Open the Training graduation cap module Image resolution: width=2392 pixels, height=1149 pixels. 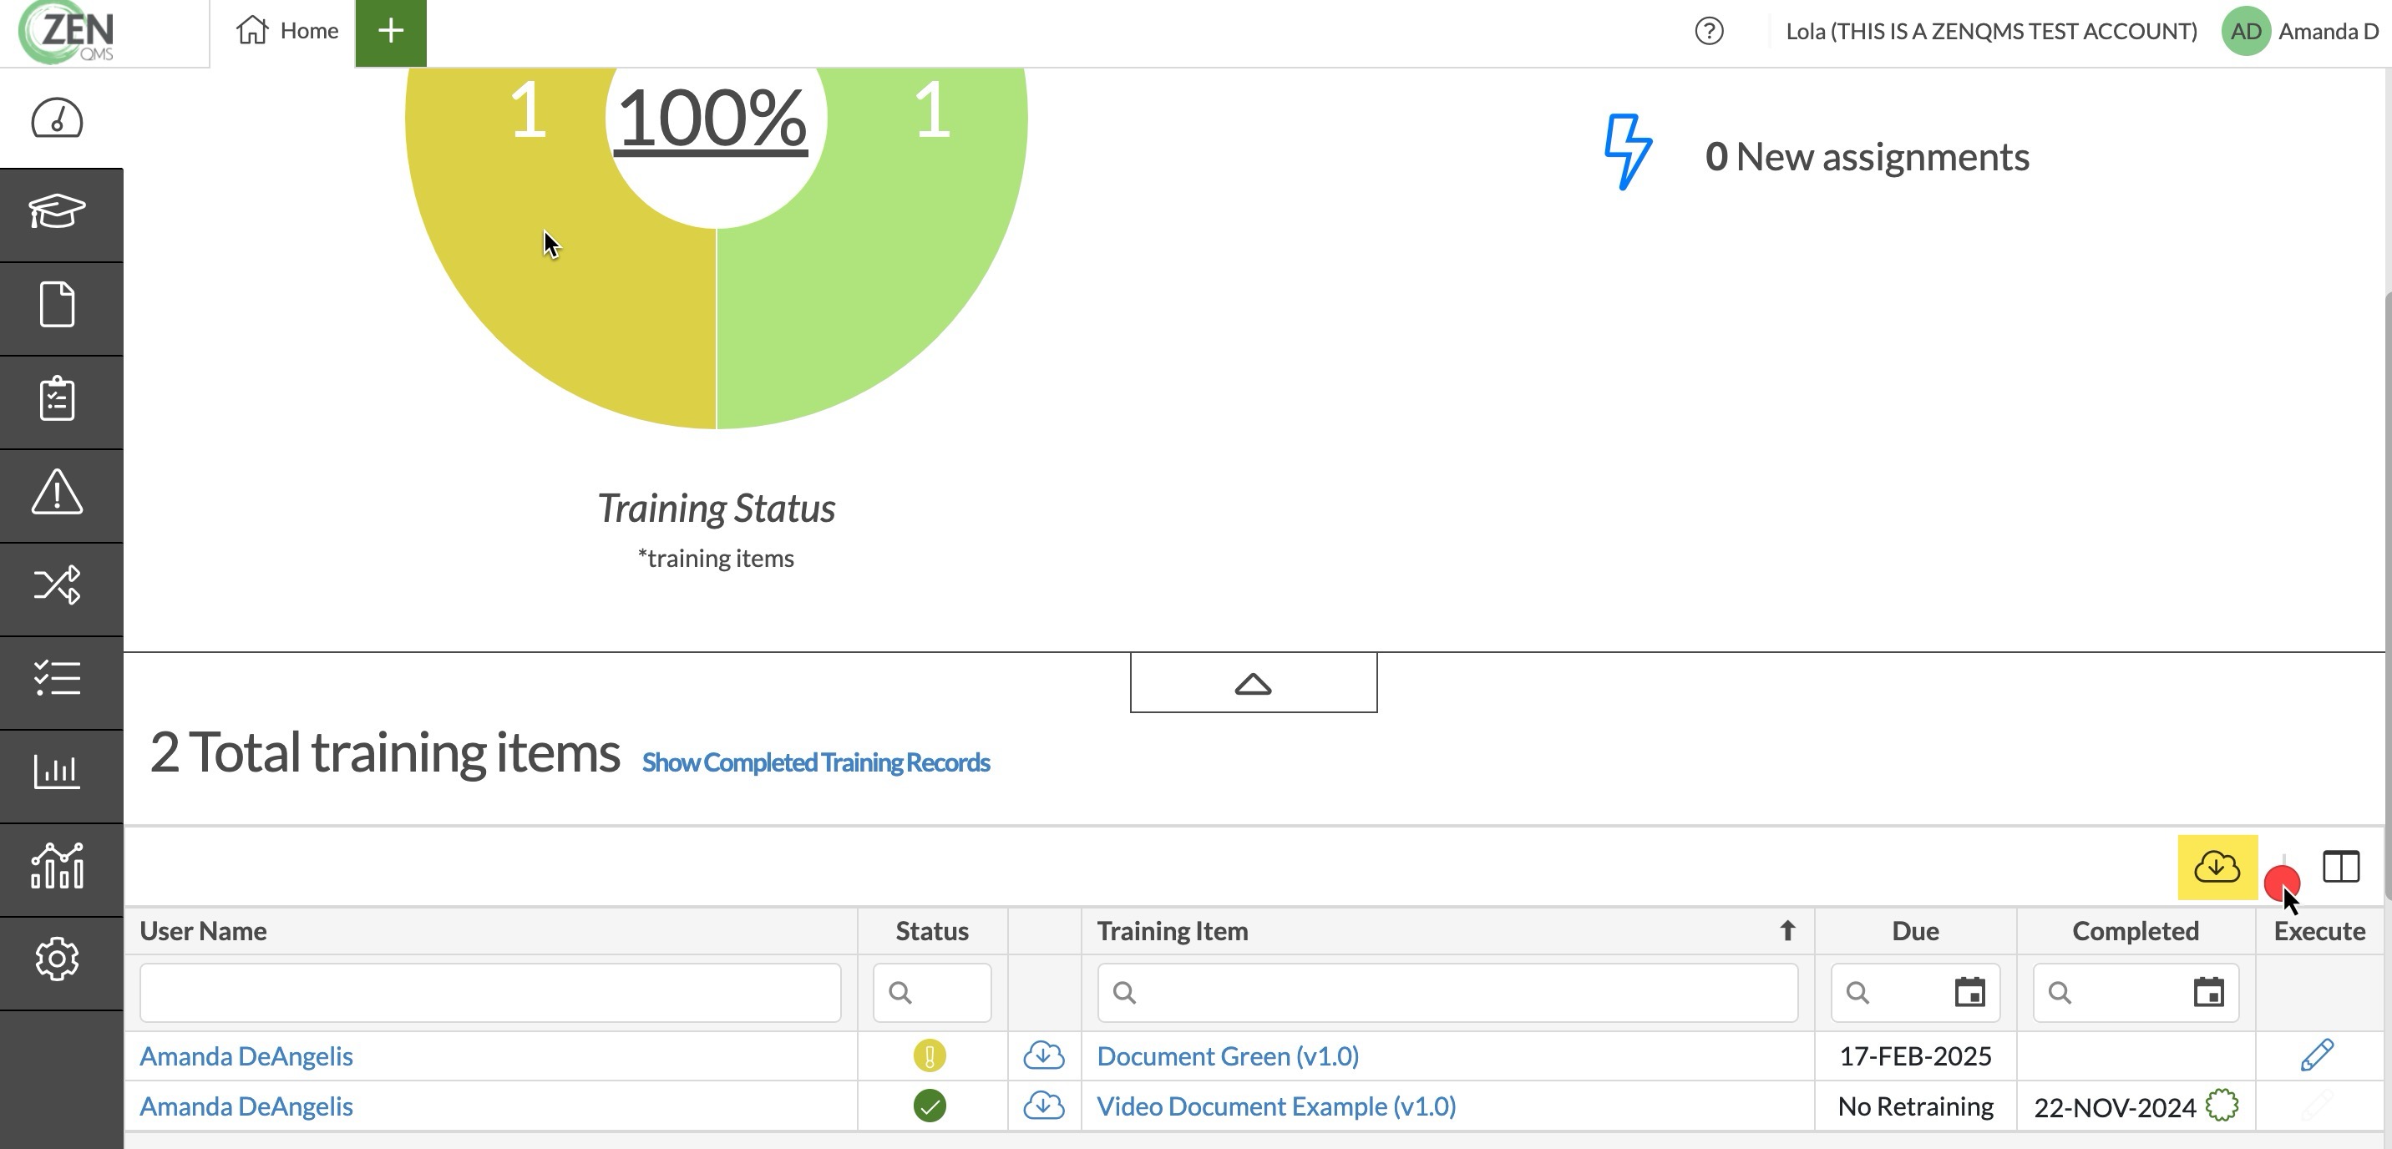57,213
